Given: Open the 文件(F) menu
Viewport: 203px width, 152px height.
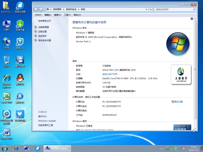Looking at the screenshot, I should 38,15.
